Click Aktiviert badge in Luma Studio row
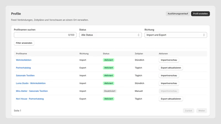221x124 pixels. click(109, 83)
